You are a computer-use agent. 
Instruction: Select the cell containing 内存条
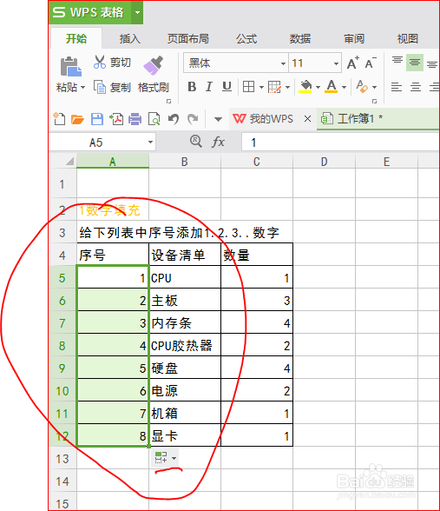tap(185, 322)
